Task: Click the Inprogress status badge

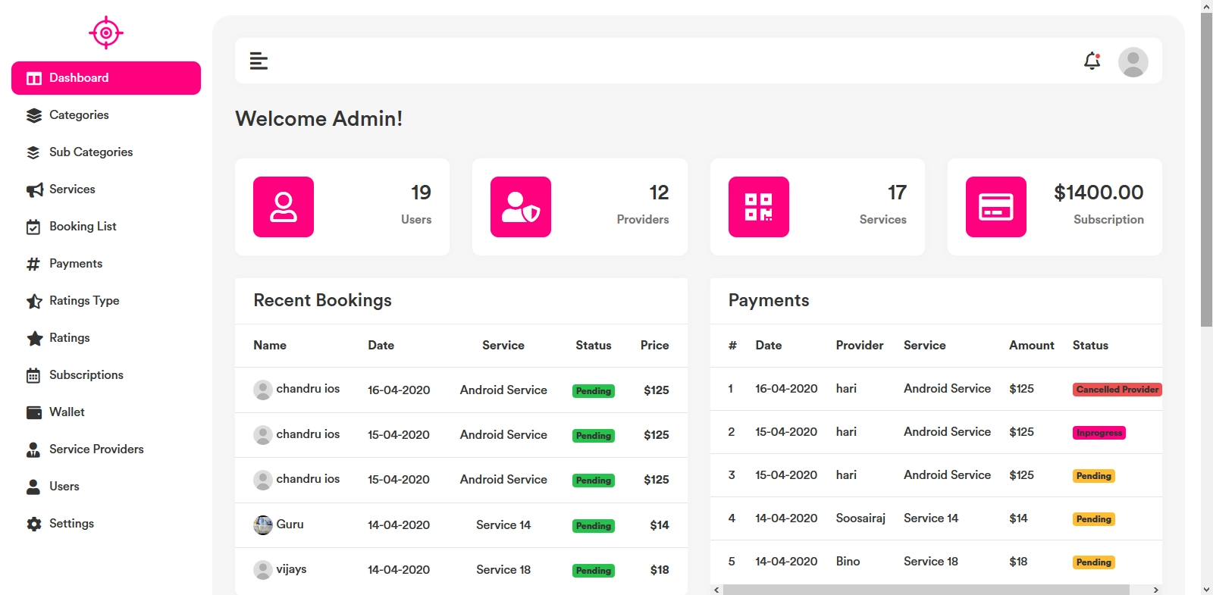Action: tap(1099, 433)
